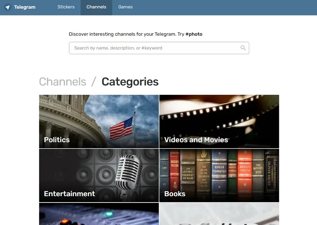The width and height of the screenshot is (317, 225).
Task: Open the Entertainment category tile
Action: tap(99, 176)
